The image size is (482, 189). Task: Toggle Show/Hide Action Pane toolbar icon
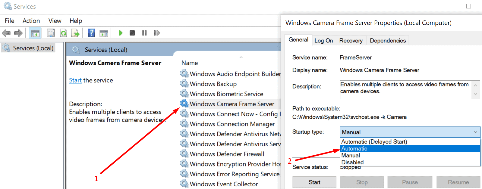click(104, 33)
